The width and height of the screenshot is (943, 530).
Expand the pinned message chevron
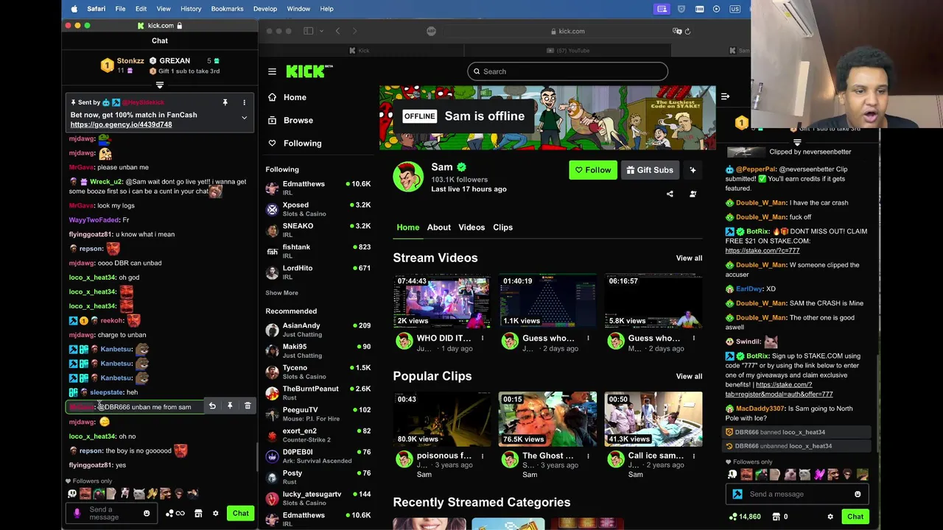(x=244, y=118)
